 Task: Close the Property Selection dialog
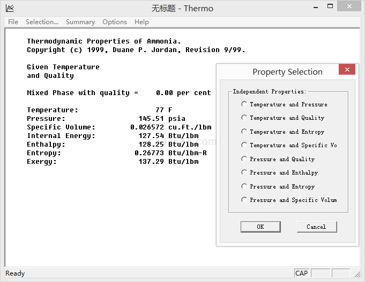347,70
